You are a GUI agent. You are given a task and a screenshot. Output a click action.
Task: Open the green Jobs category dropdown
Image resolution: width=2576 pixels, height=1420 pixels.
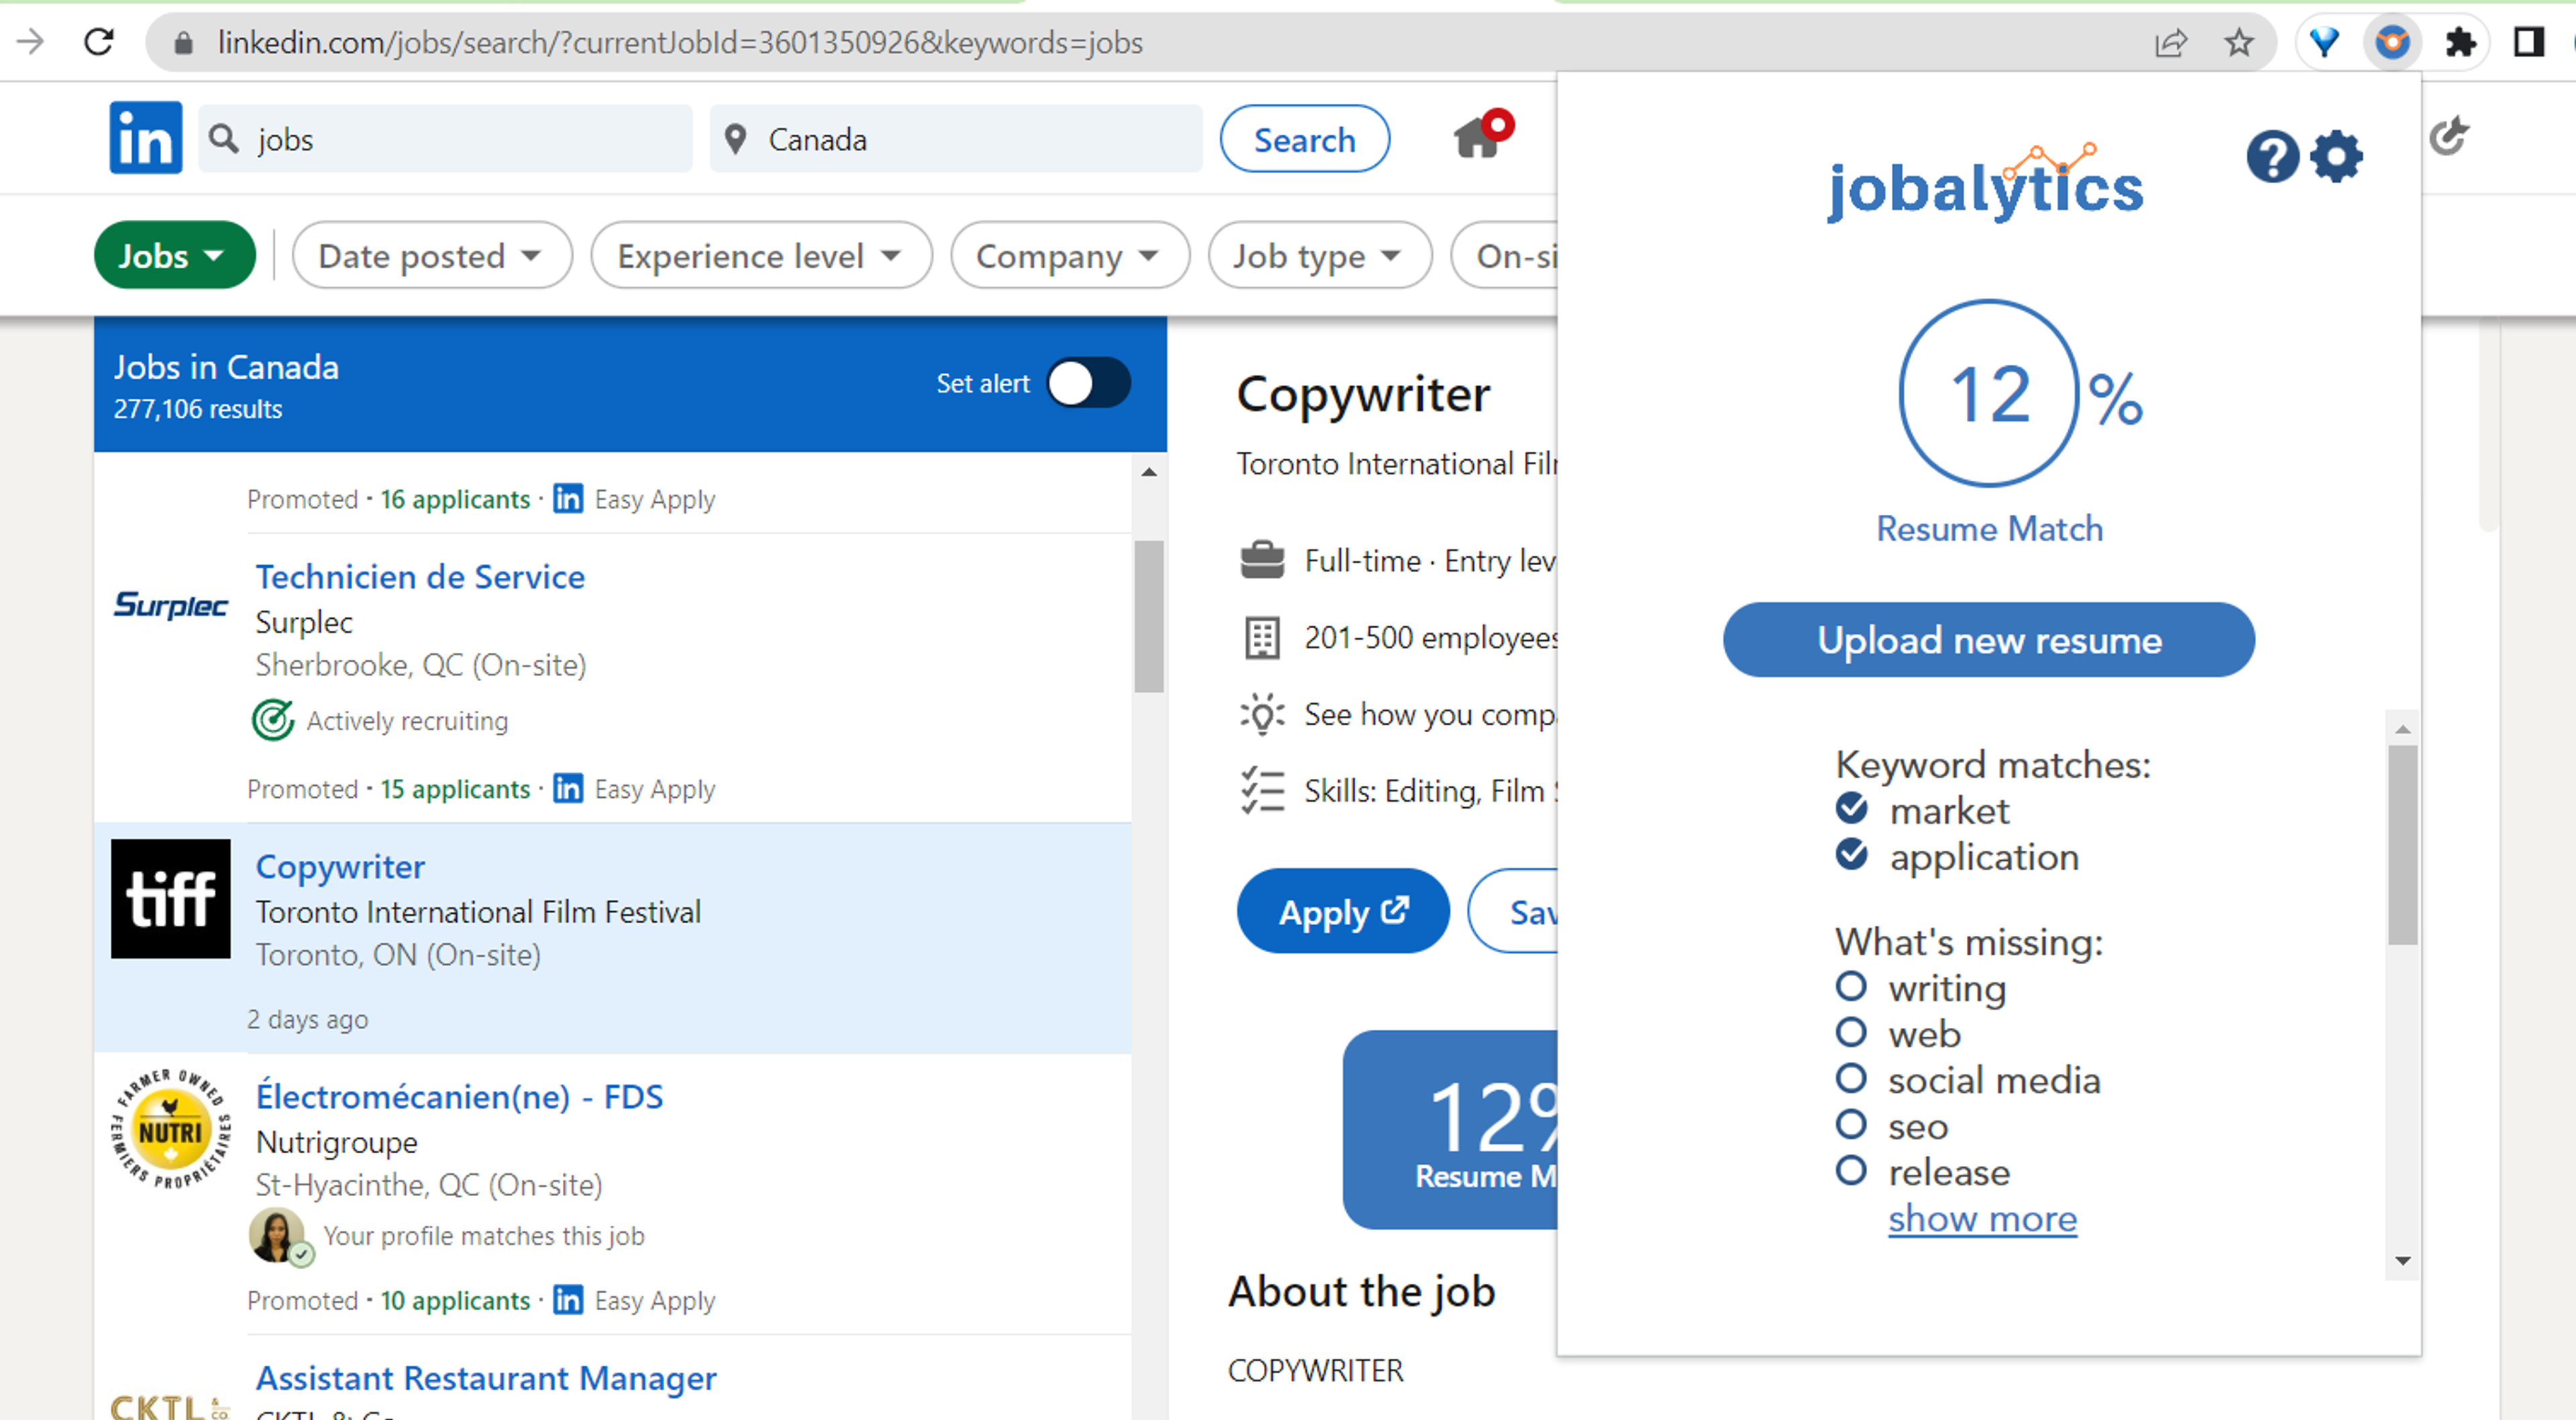pos(173,256)
